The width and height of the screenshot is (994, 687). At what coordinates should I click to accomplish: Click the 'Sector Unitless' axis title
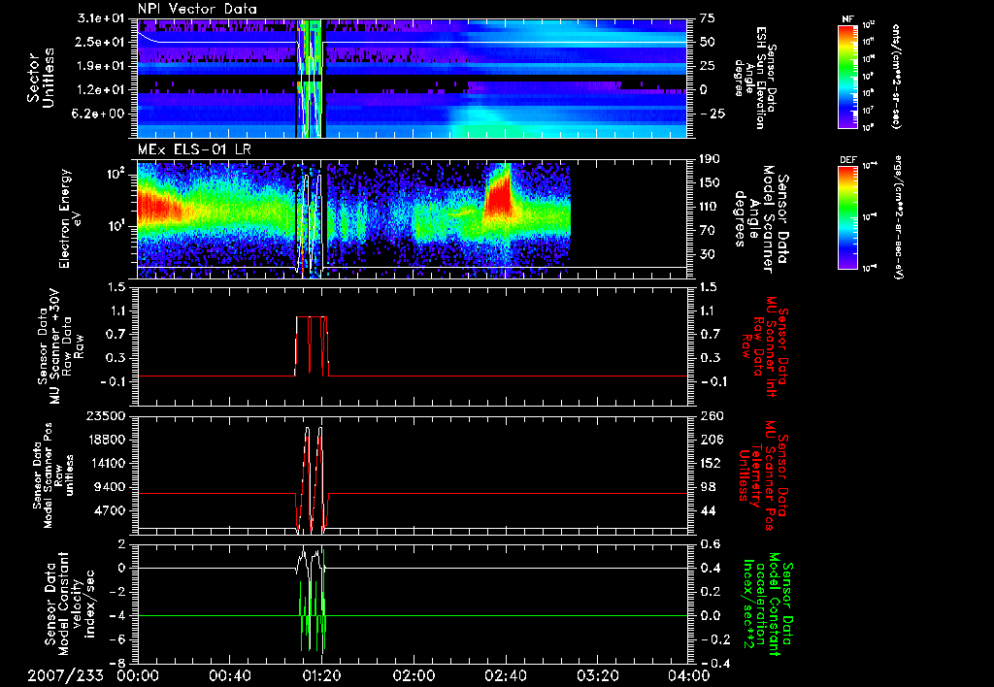pyautogui.click(x=41, y=78)
